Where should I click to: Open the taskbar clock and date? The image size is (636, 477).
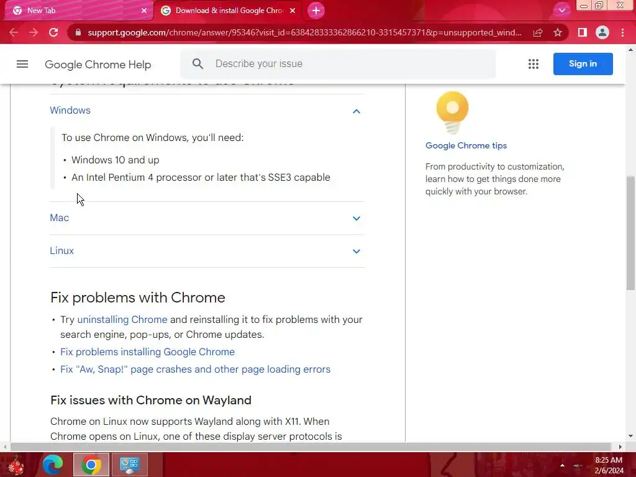[609, 465]
